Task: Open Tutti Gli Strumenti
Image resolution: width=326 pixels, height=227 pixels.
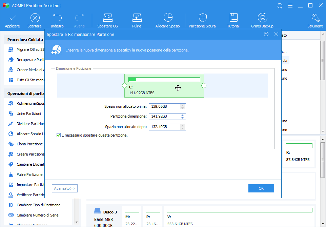Action: coord(26,80)
